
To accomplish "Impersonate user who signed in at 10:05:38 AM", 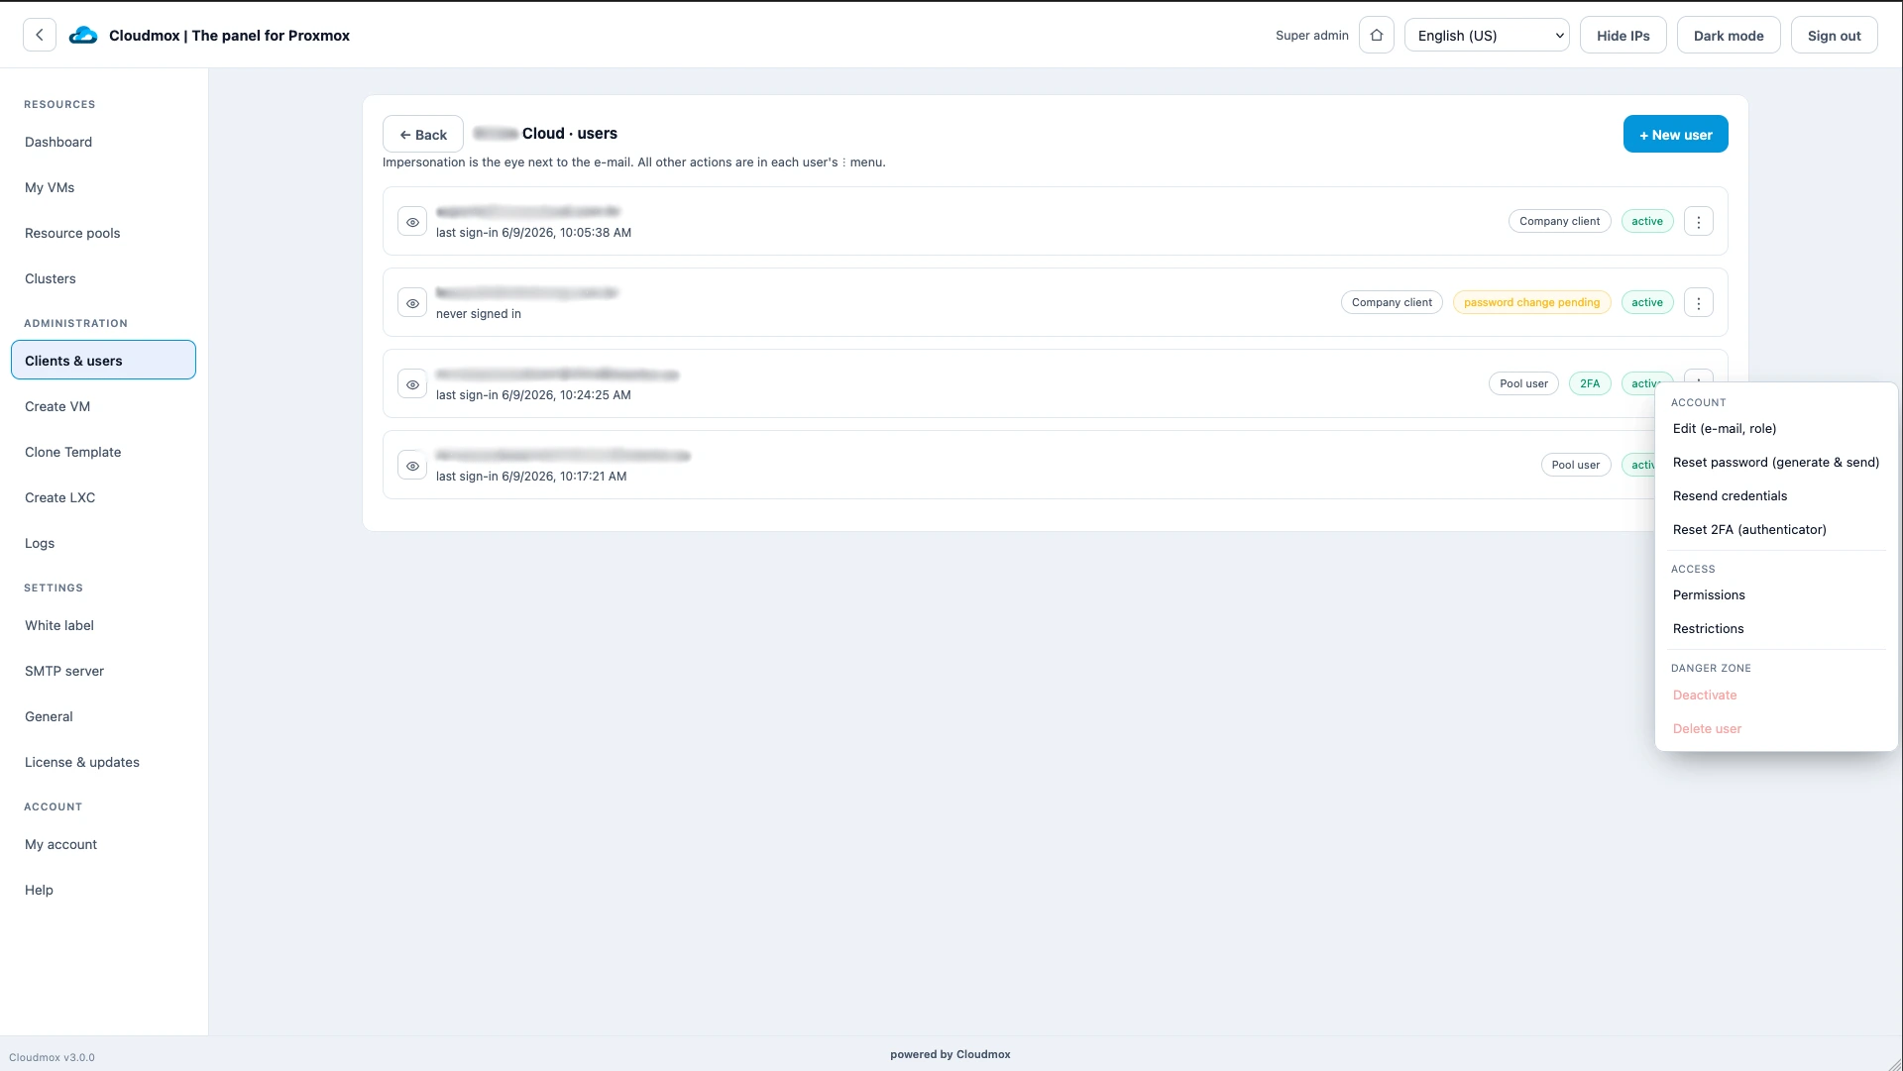I will pos(412,222).
